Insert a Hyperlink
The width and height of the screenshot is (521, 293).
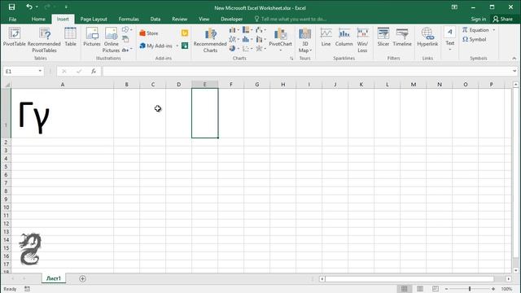[427, 37]
